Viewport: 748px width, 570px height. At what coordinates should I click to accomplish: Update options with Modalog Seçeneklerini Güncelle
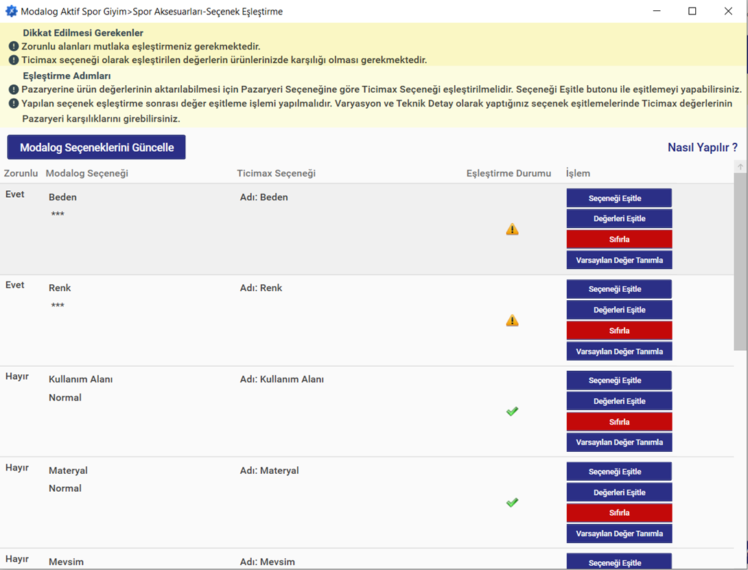96,147
